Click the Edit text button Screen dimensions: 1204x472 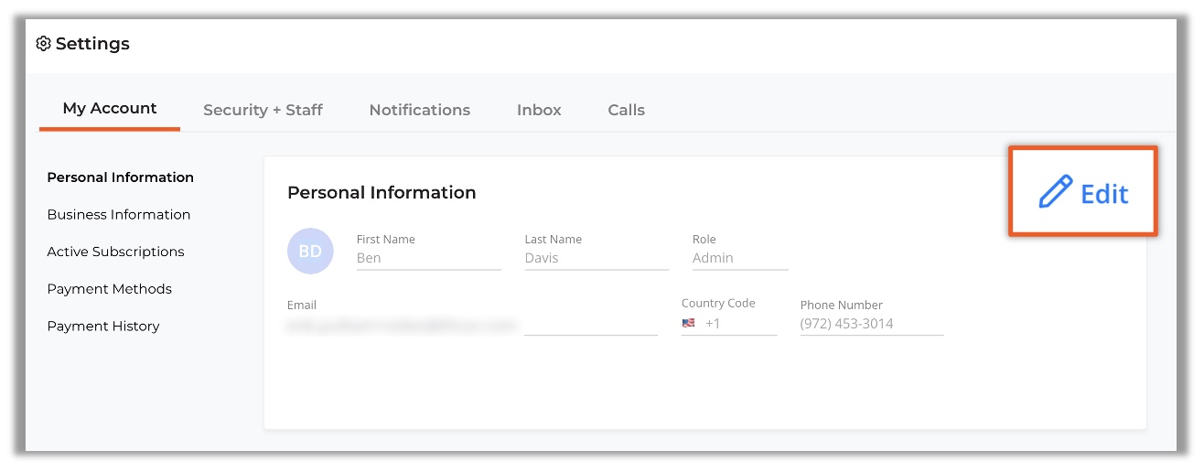tap(1104, 194)
